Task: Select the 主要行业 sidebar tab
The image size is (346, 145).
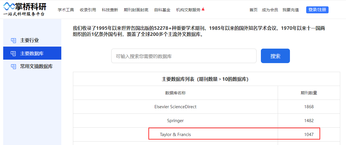Action: [32, 41]
